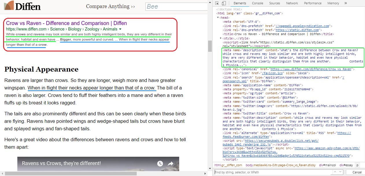Open the dropdown arrow beside Animals breadcrumb

coord(120,29)
